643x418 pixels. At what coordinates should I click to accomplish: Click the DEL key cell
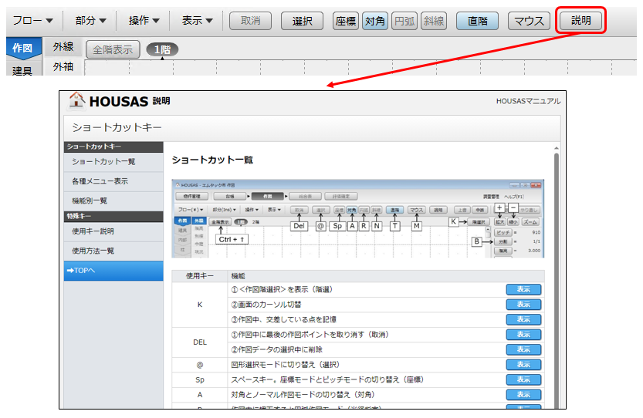[x=200, y=342]
